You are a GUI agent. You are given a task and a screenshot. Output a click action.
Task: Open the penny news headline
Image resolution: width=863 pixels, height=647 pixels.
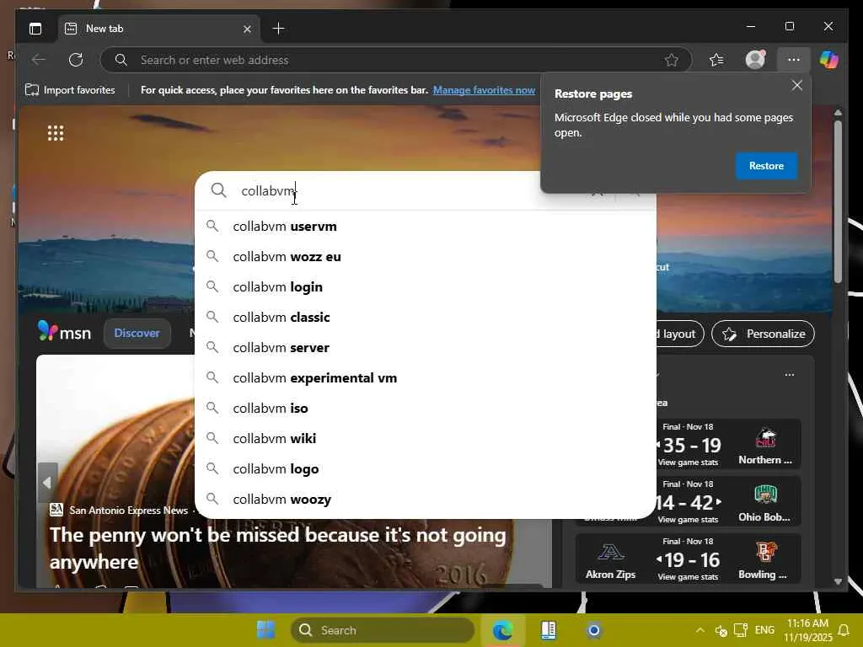point(278,548)
